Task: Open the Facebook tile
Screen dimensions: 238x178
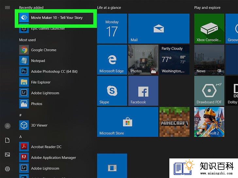Action: [143, 91]
